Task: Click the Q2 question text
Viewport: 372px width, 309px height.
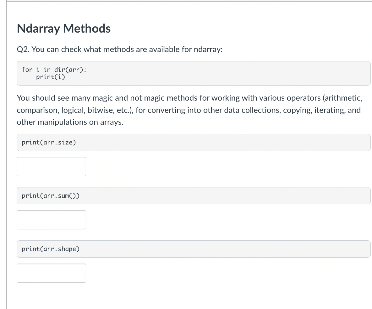Action: point(120,49)
